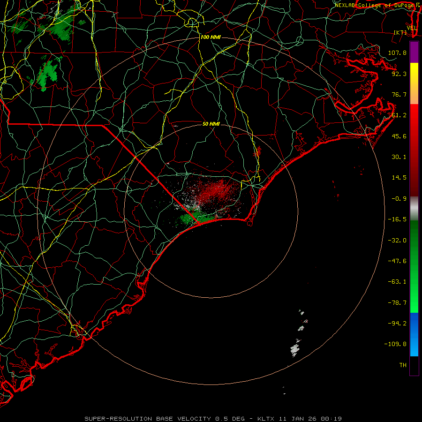
Task: Select the 61.2 velocity scale value
Action: pos(399,115)
